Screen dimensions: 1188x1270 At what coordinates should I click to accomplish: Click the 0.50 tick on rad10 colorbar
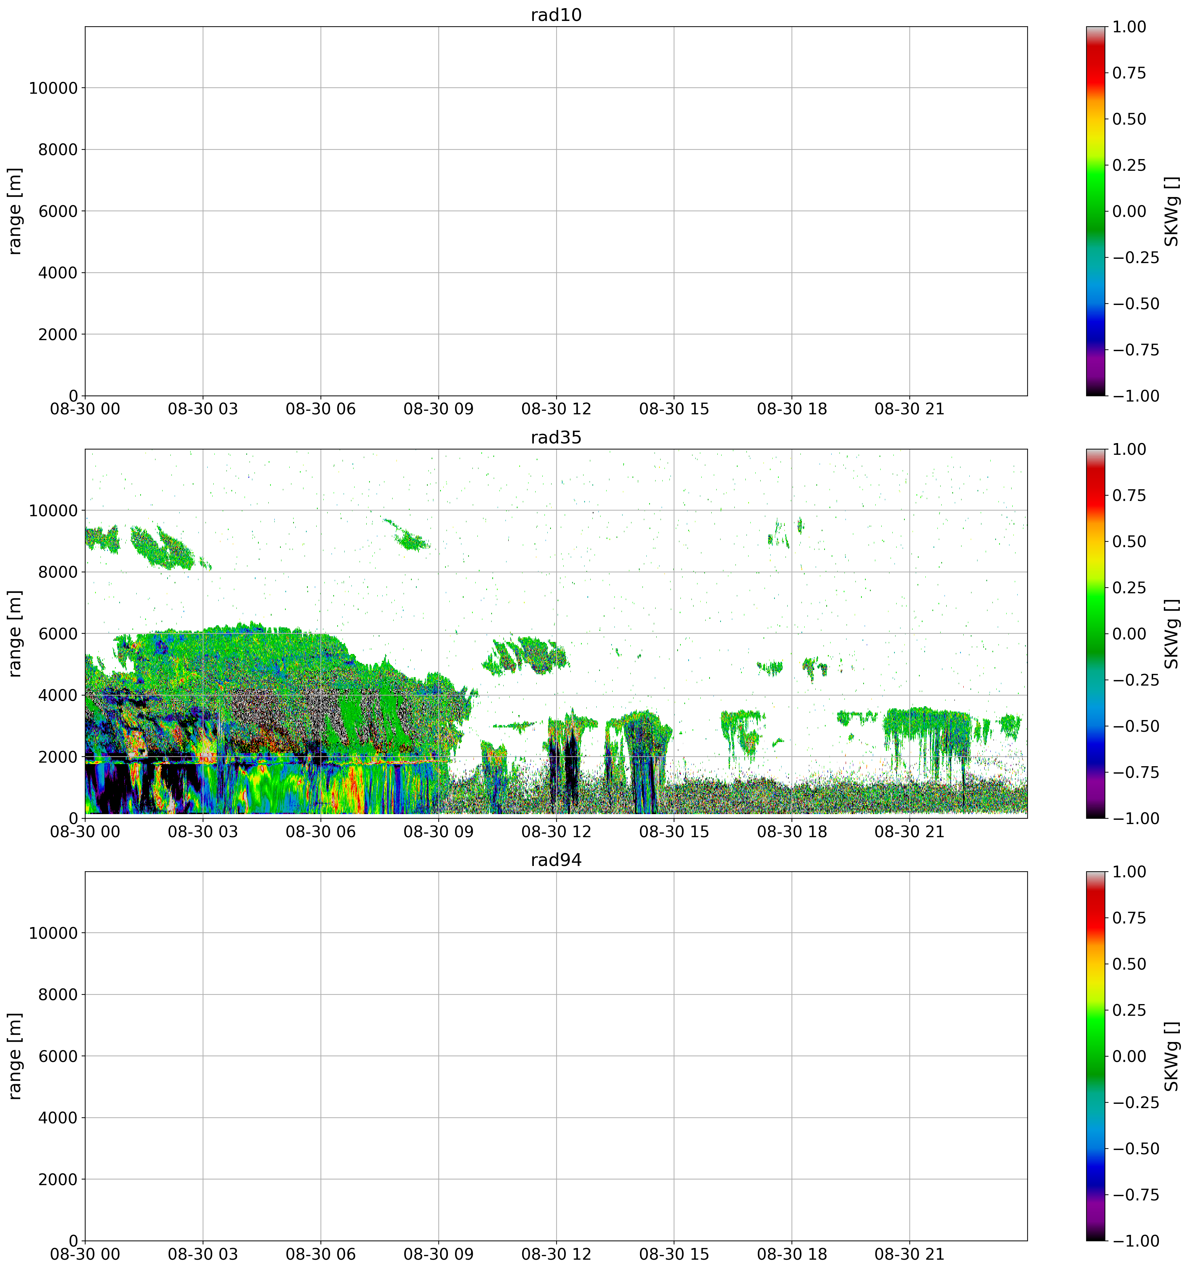click(1129, 119)
